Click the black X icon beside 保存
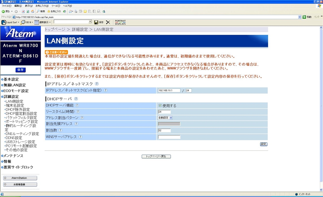Viewport: 323px width, 197px height. point(108,22)
